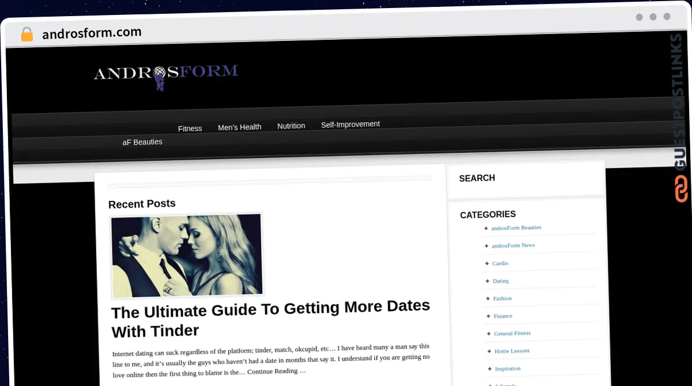Open the Inspiration category
Image resolution: width=692 pixels, height=386 pixels.
pyautogui.click(x=507, y=369)
